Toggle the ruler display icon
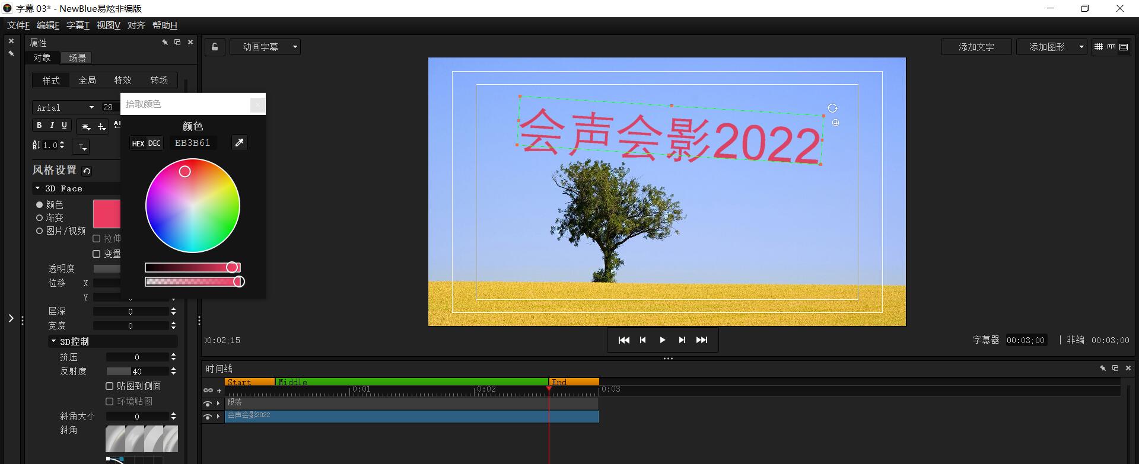 (1111, 47)
